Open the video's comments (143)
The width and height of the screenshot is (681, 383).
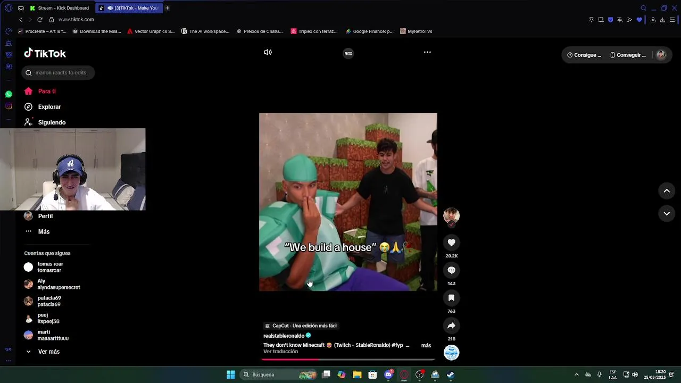[451, 270]
